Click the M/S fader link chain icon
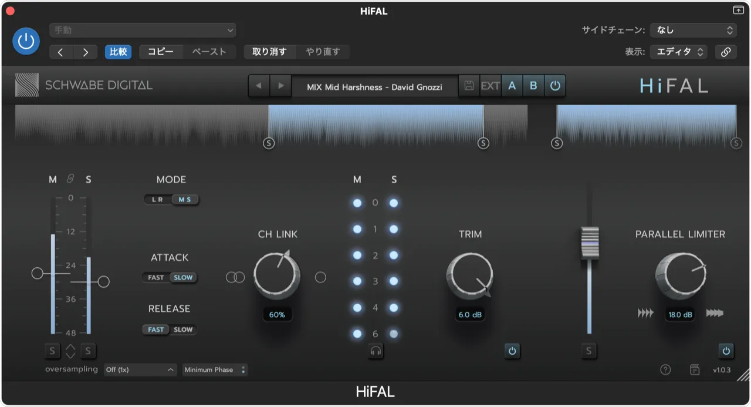The width and height of the screenshot is (751, 407). point(70,179)
